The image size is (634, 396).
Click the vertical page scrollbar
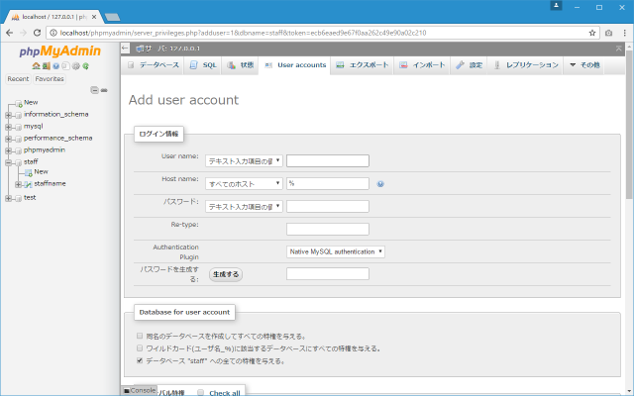pyautogui.click(x=629, y=198)
